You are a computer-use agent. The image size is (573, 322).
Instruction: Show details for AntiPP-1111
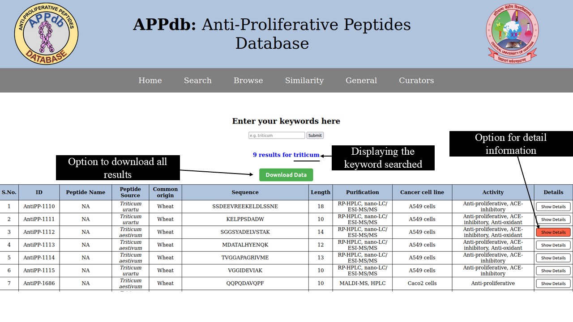tap(553, 220)
